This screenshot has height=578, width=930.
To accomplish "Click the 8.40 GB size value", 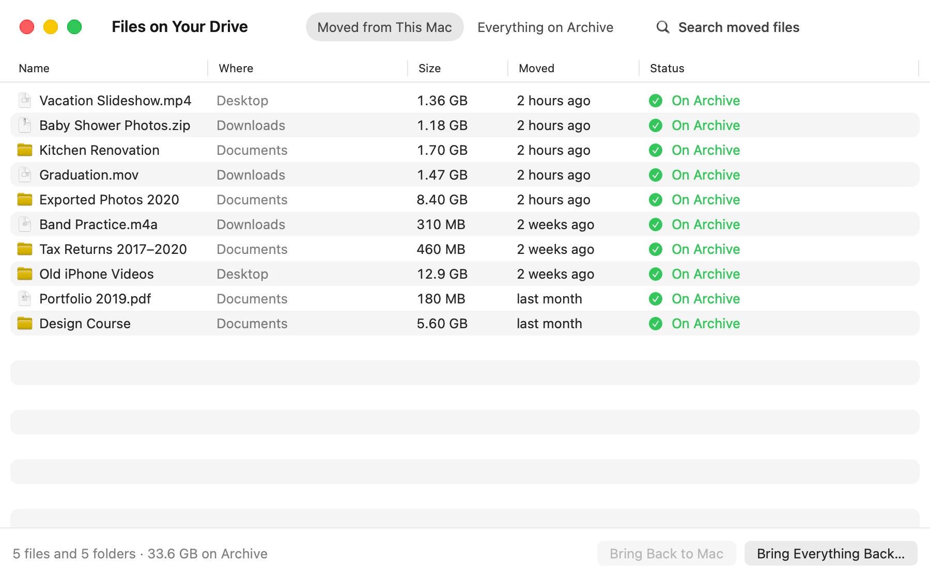I will pyautogui.click(x=442, y=200).
